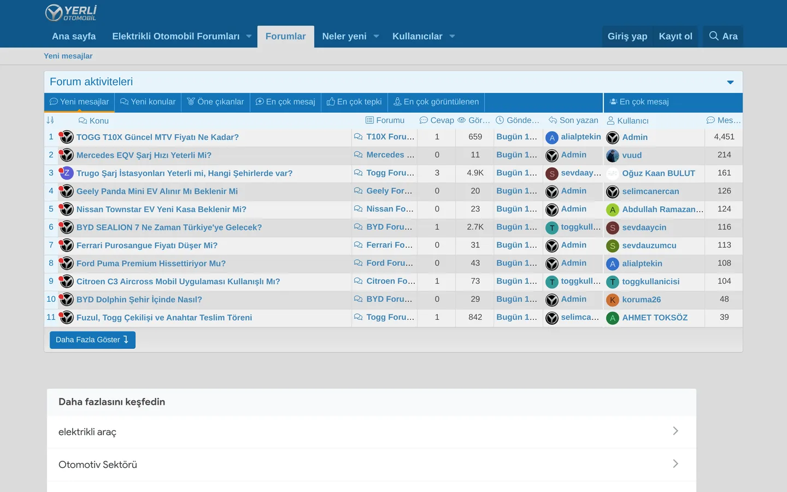Image resolution: width=787 pixels, height=492 pixels.
Task: Click the message count 214 for vuud
Action: click(x=724, y=155)
